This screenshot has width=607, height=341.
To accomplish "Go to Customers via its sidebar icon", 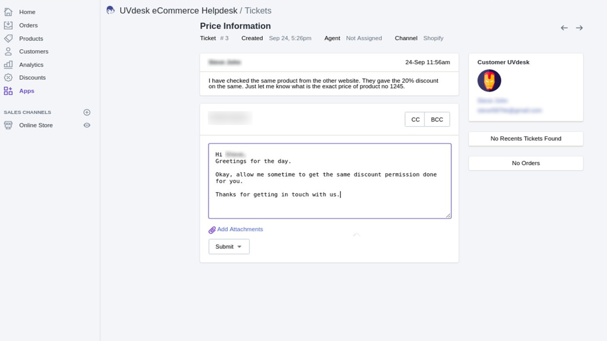I will [8, 51].
